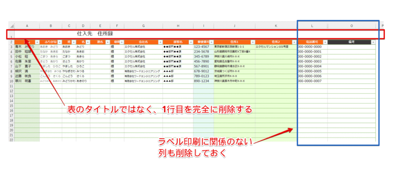Click postal code cell 890-1234
The image size is (395, 175).
click(x=203, y=81)
